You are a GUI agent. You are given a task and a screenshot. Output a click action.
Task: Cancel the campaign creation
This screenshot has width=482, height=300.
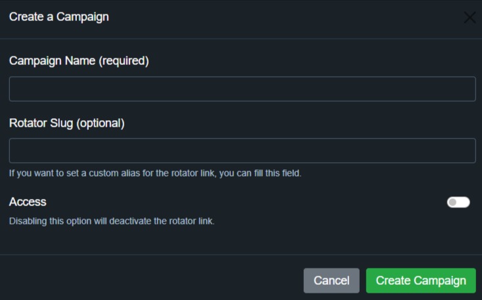pos(331,280)
